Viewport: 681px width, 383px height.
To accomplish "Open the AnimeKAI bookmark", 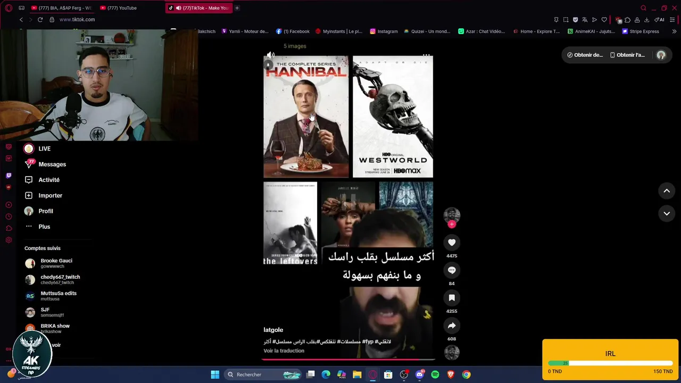I will point(591,31).
